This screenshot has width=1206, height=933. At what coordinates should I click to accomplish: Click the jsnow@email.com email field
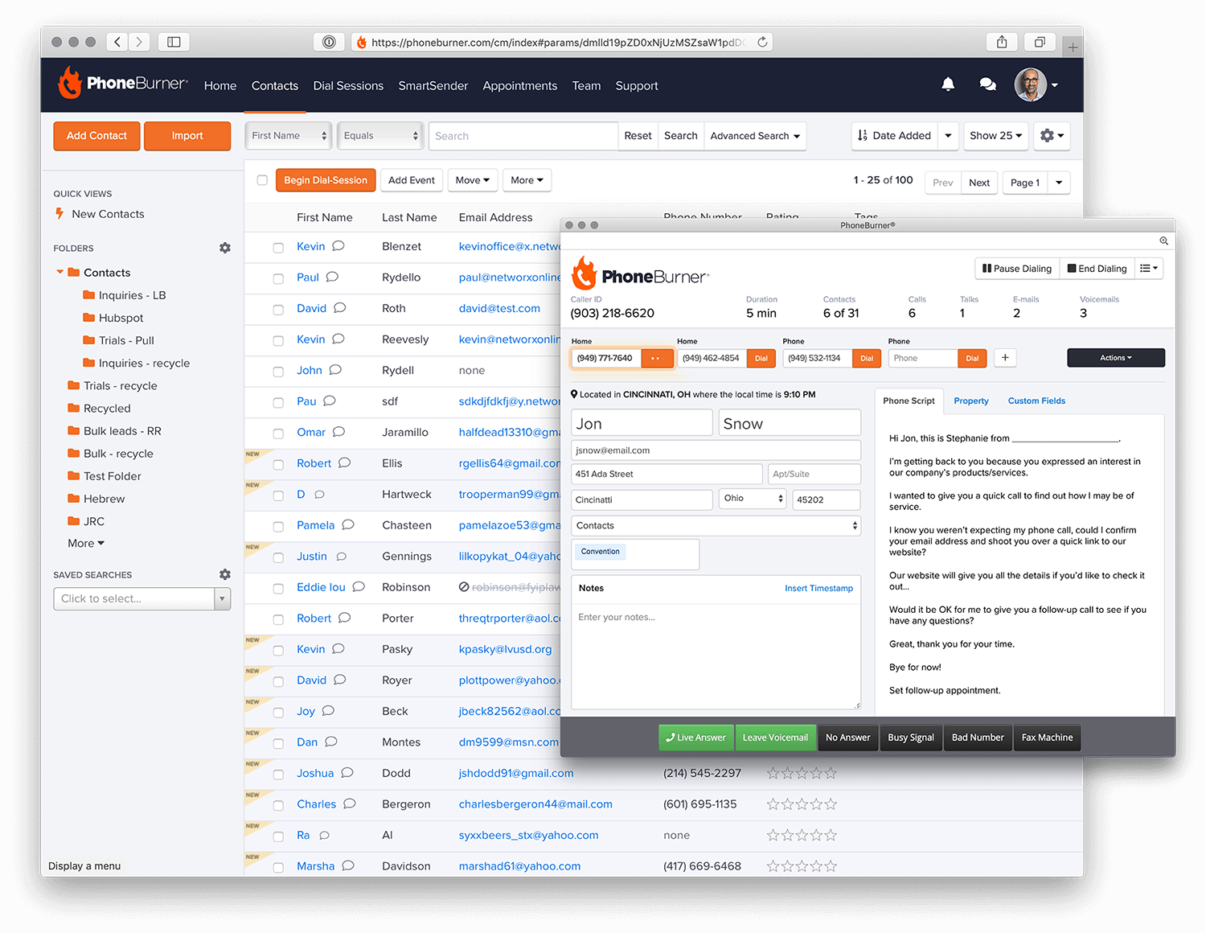[716, 450]
